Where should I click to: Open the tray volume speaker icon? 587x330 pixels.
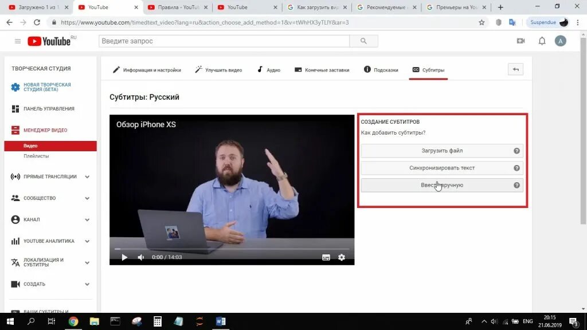click(x=494, y=321)
